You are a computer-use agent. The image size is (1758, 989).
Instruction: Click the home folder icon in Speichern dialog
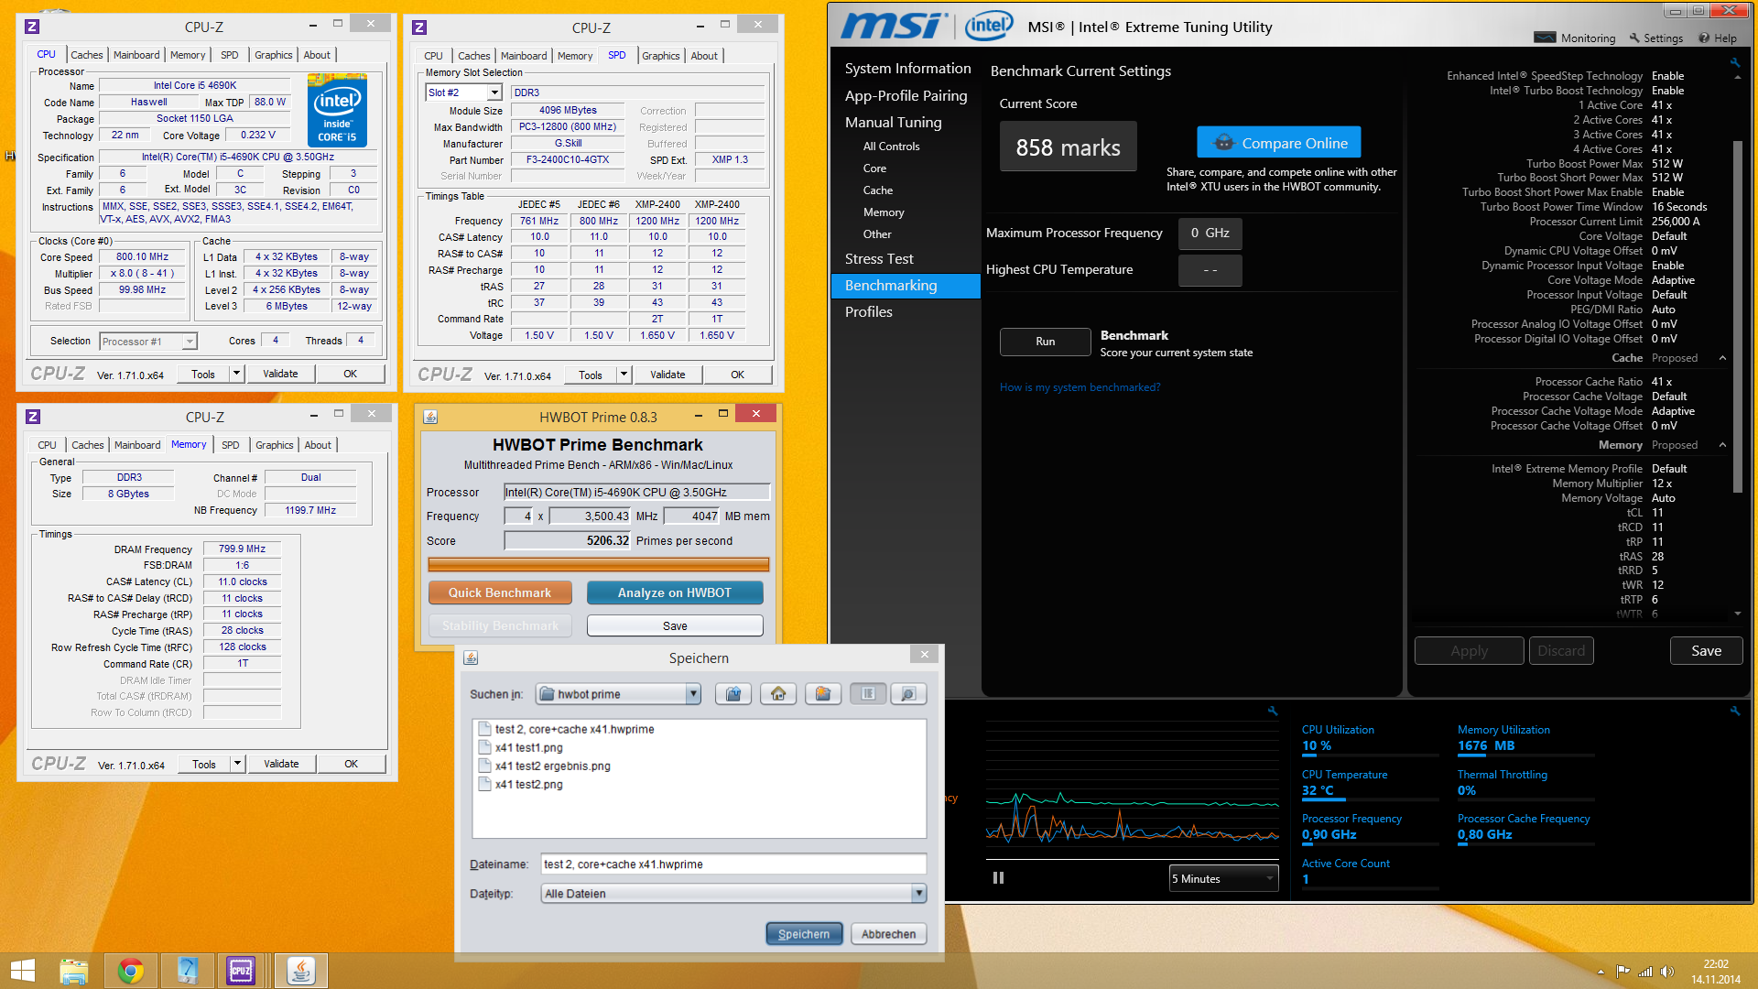(x=778, y=694)
